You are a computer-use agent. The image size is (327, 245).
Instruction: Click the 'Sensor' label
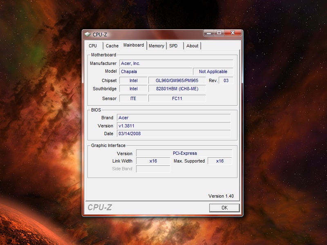tap(109, 98)
